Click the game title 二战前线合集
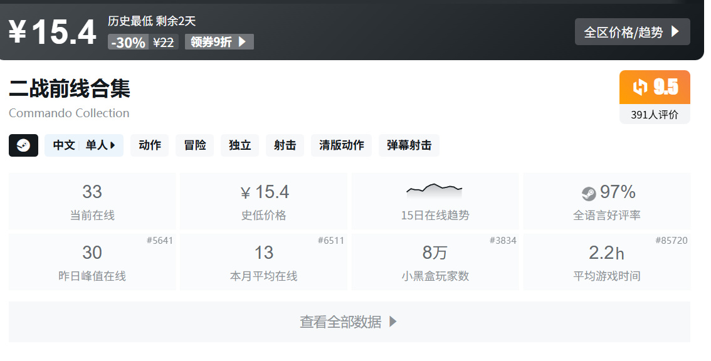The height and width of the screenshot is (361, 711). [x=70, y=88]
